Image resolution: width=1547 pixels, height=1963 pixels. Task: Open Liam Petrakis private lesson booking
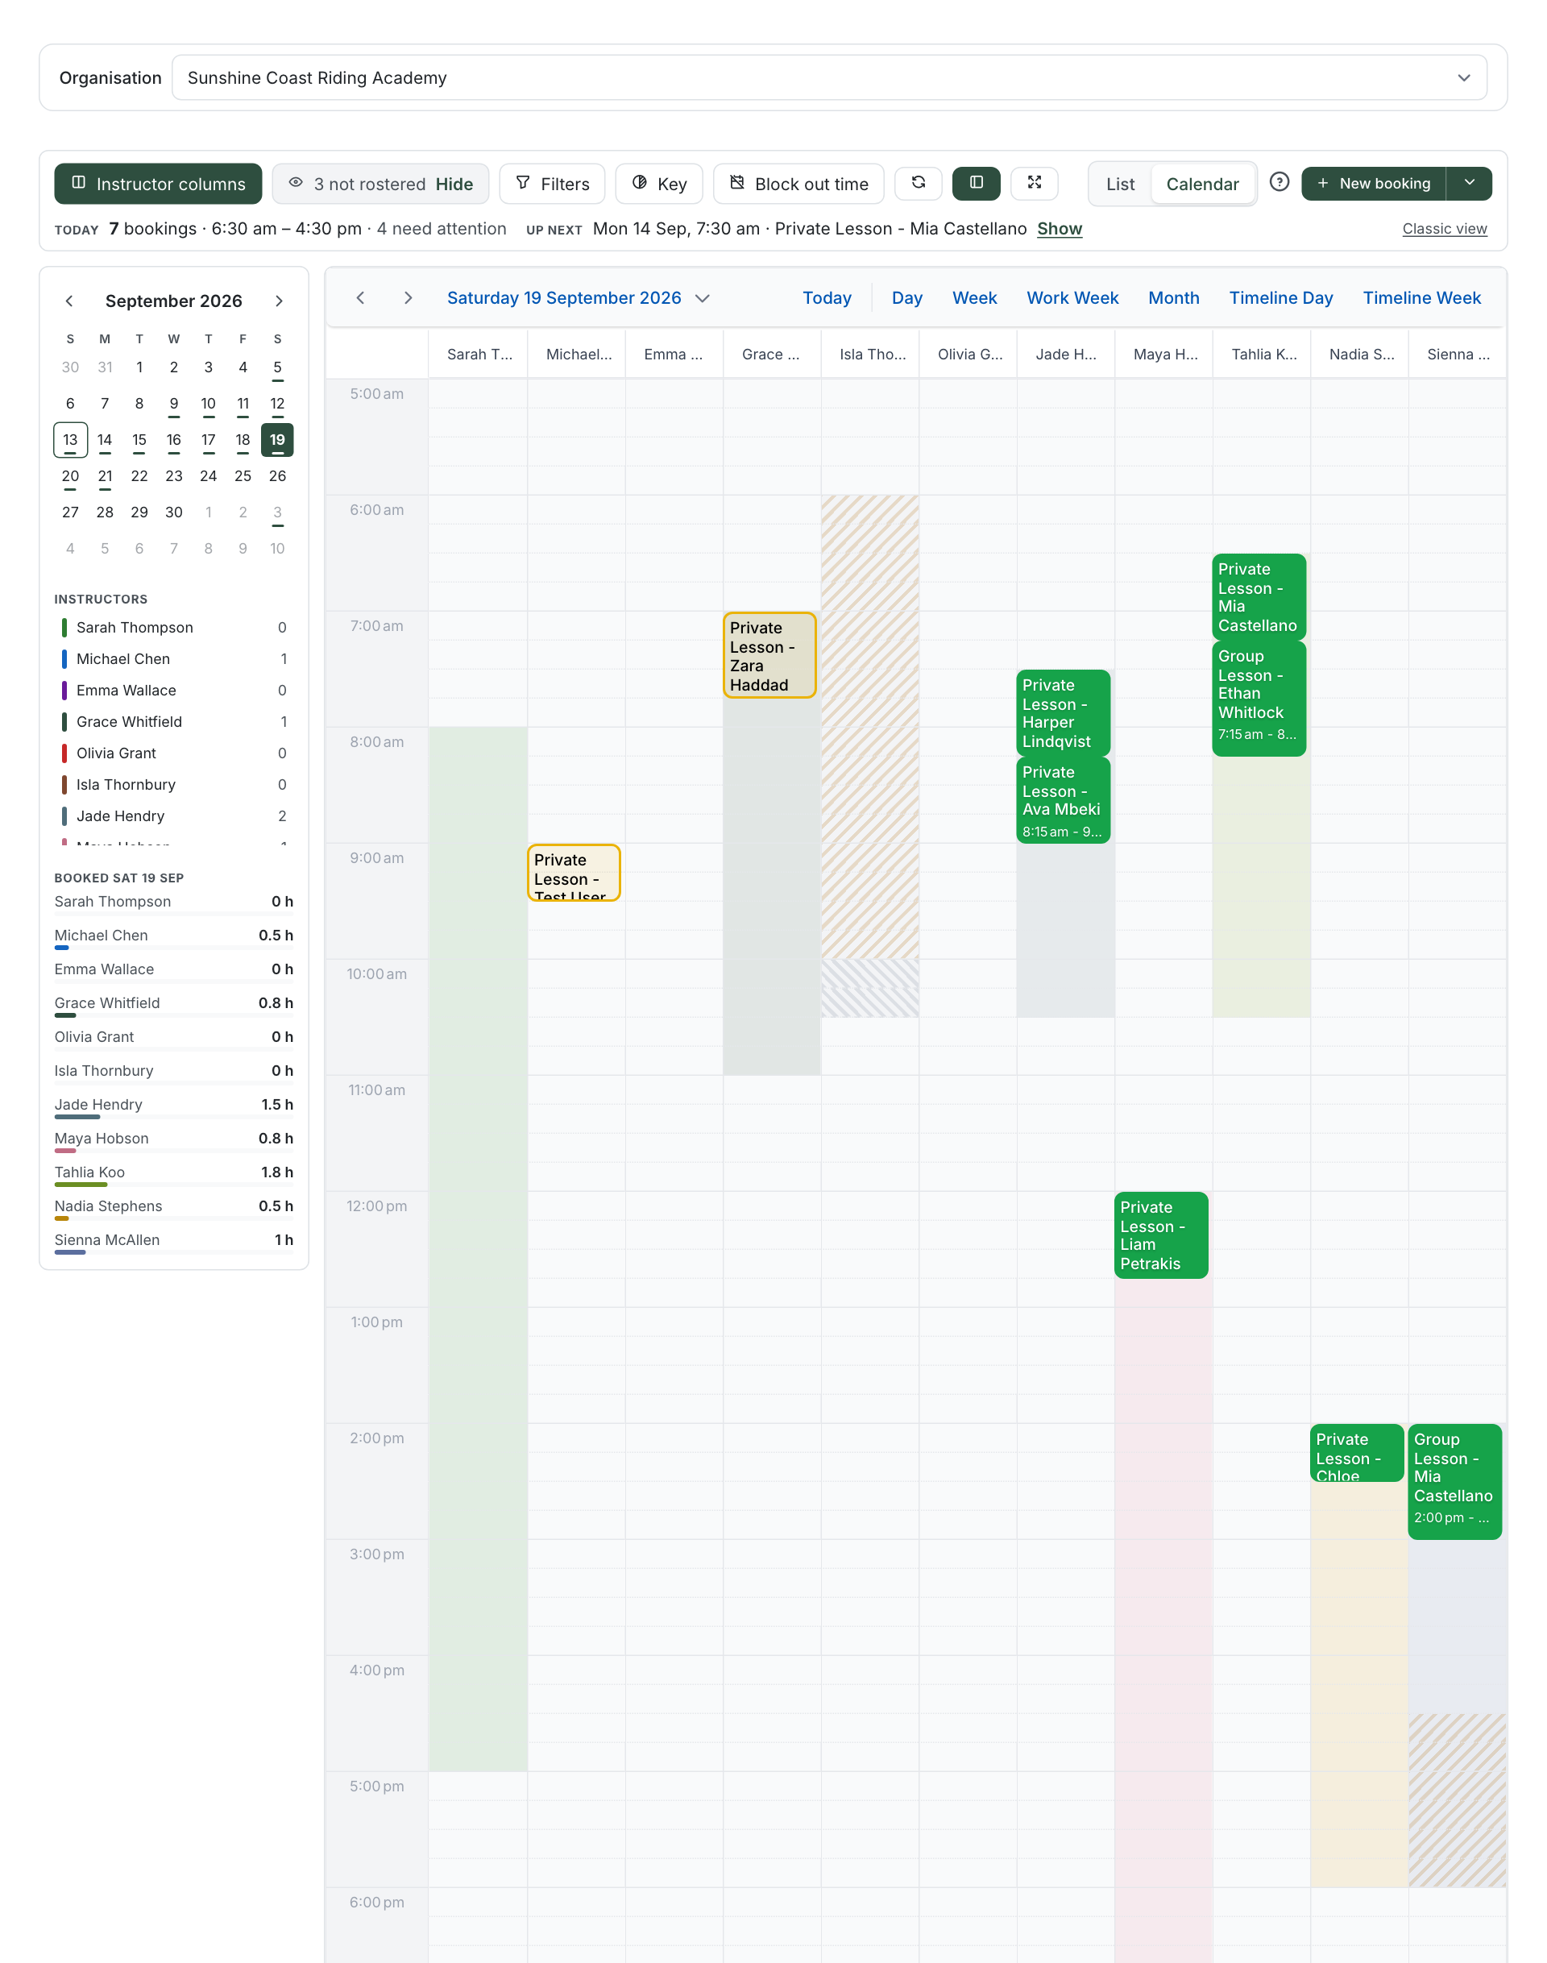point(1160,1235)
